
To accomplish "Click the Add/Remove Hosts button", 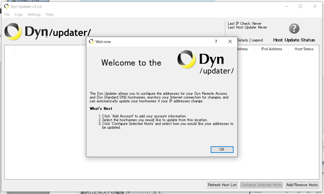I will pyautogui.click(x=302, y=185).
